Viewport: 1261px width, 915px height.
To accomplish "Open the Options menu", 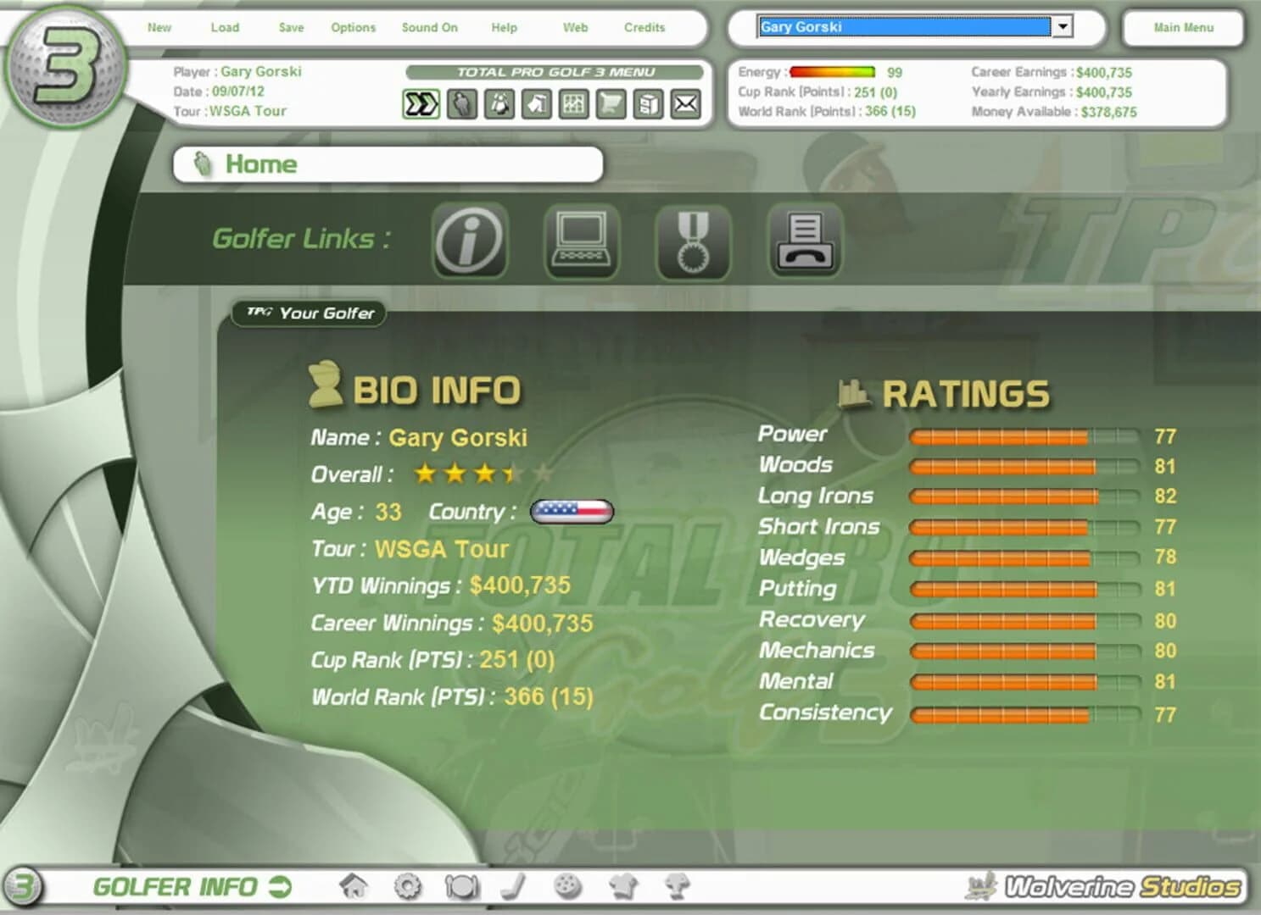I will click(353, 27).
